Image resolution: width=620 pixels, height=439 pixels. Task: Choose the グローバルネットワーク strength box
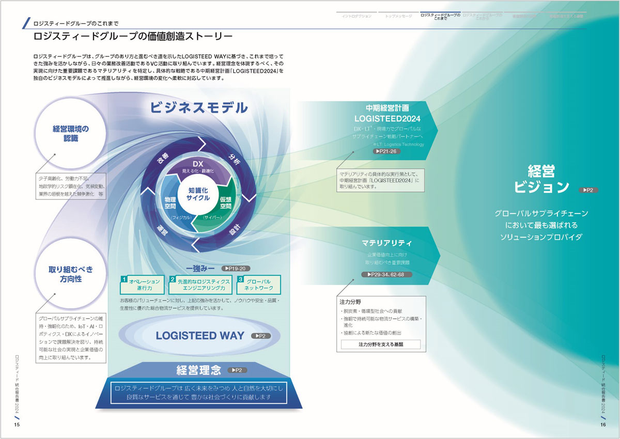click(259, 285)
